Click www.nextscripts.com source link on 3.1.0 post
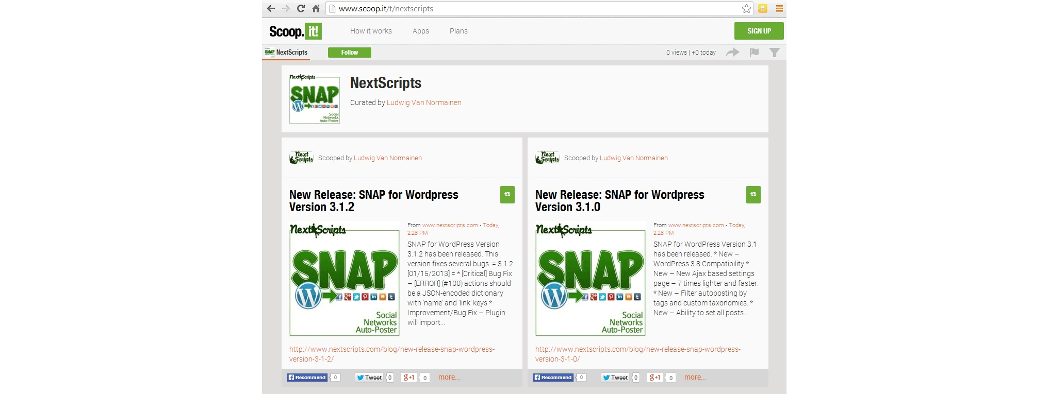Viewport: 1049px width, 394px height. (696, 225)
